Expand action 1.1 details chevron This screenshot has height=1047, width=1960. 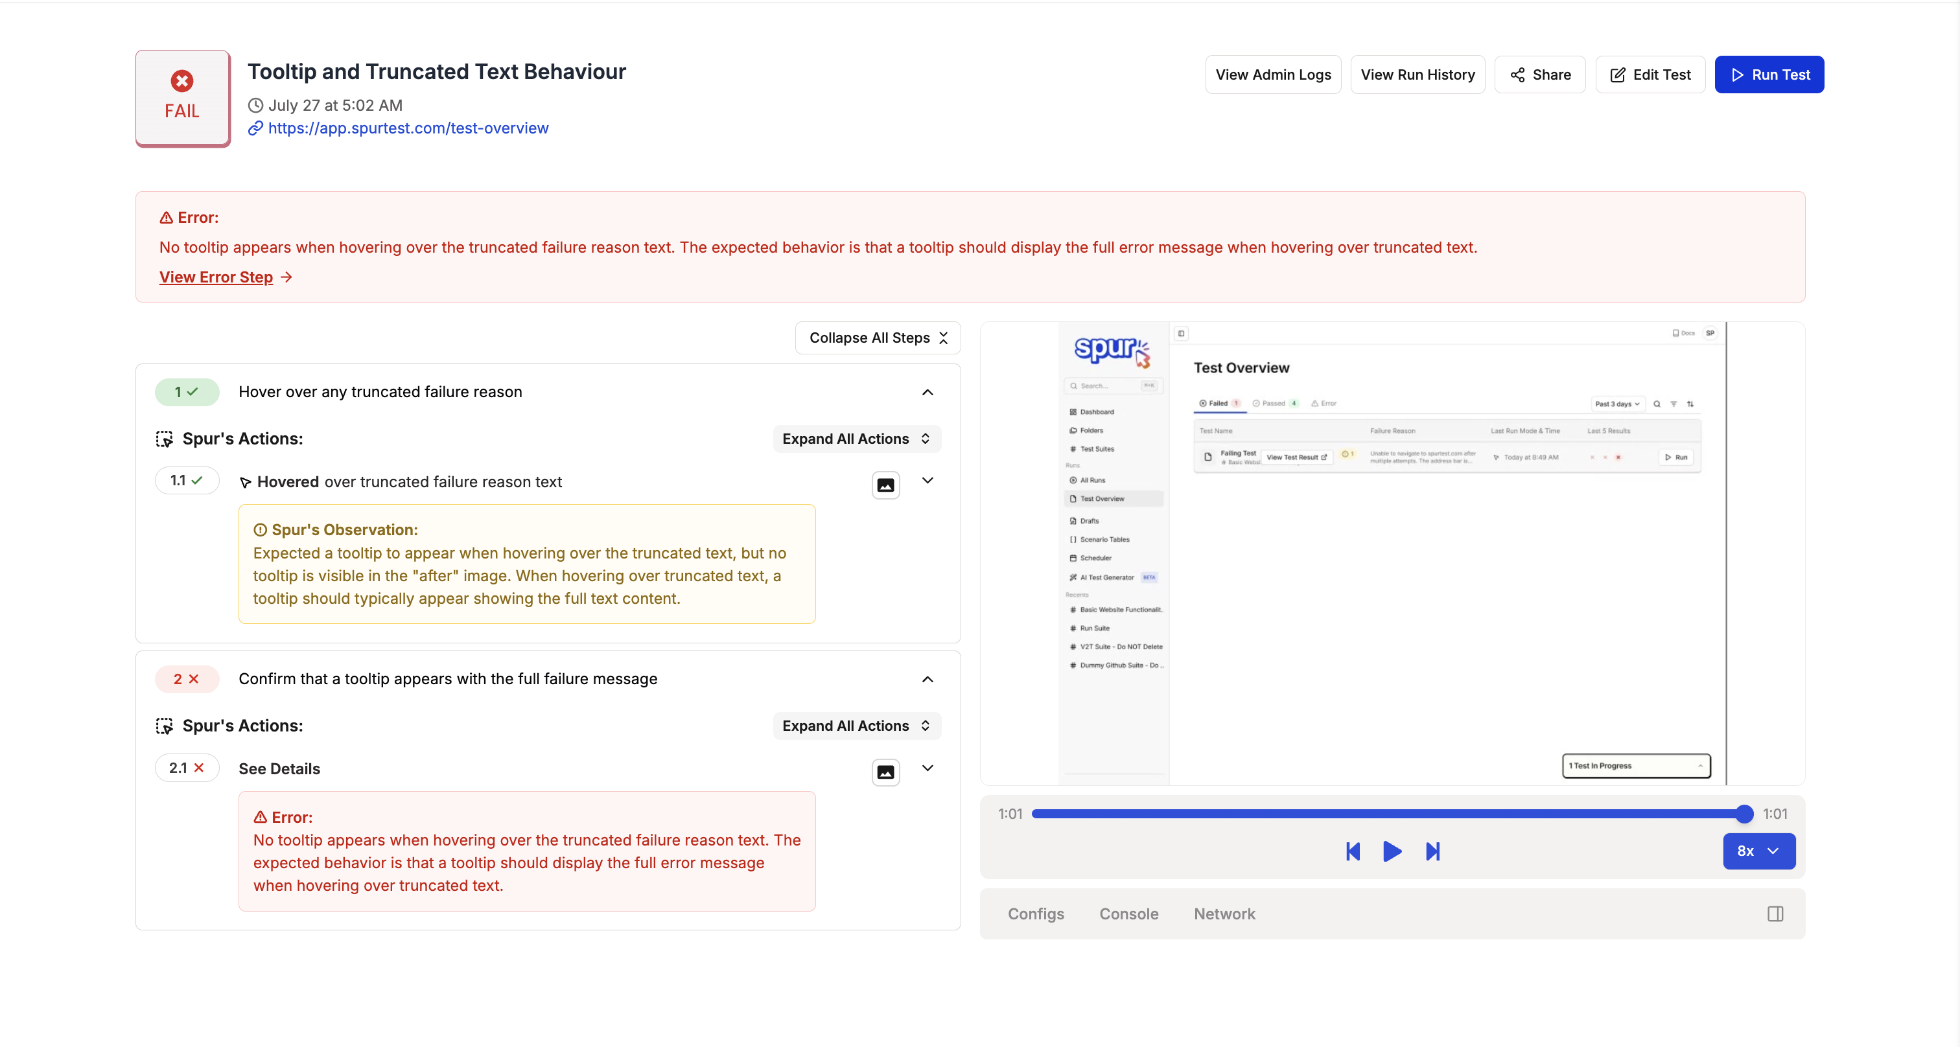coord(927,481)
